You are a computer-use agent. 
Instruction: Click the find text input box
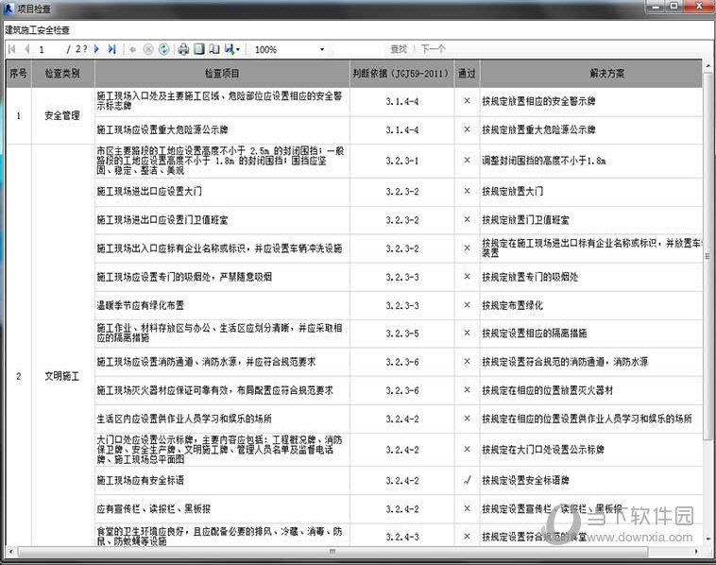[361, 49]
